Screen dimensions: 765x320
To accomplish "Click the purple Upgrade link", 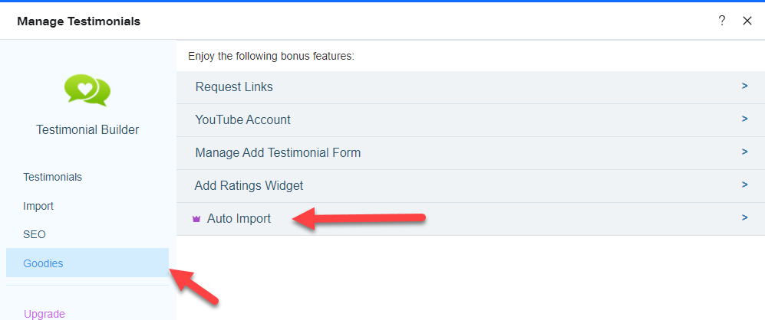I will (45, 314).
